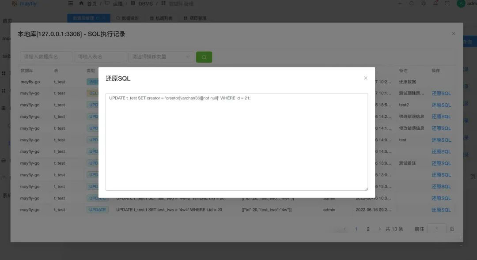
Task: Click the green search button
Action: click(x=204, y=57)
